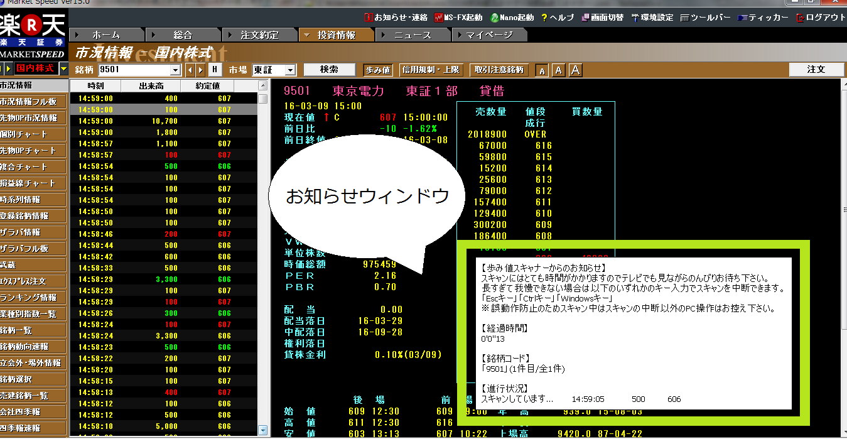847x439 pixels.
Task: Select the largest font size A button
Action: click(575, 70)
